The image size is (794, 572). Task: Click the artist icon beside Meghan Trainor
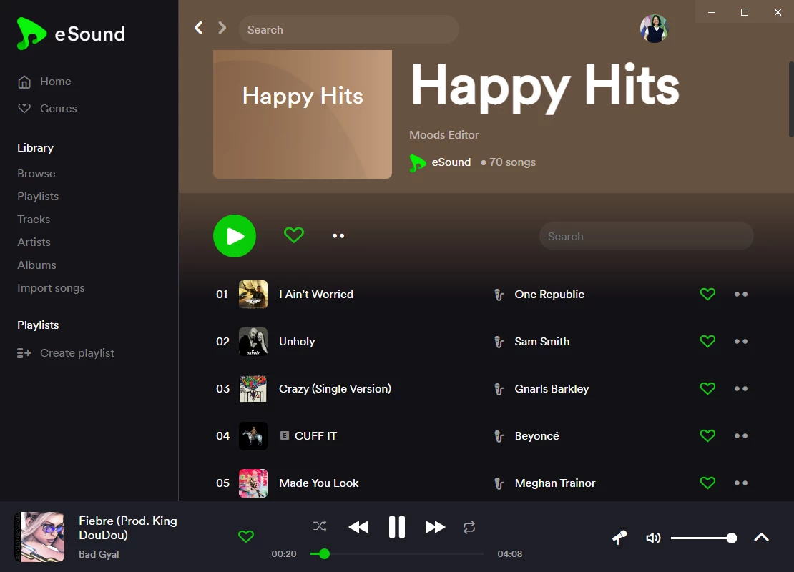499,483
